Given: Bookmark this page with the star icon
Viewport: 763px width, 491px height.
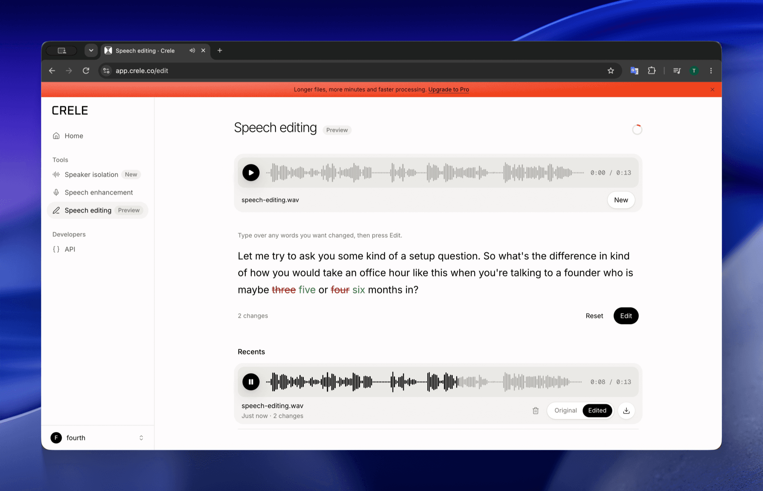Looking at the screenshot, I should 611,70.
